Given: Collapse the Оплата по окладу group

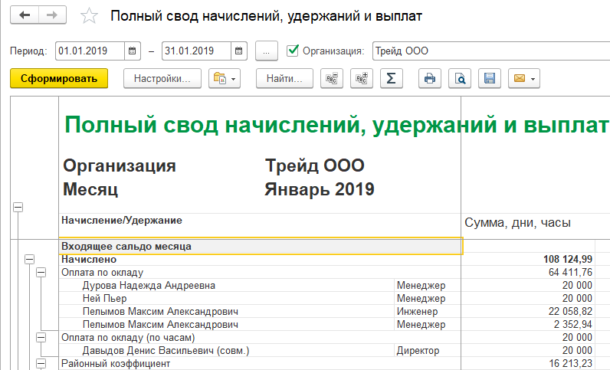Looking at the screenshot, I should [x=41, y=273].
